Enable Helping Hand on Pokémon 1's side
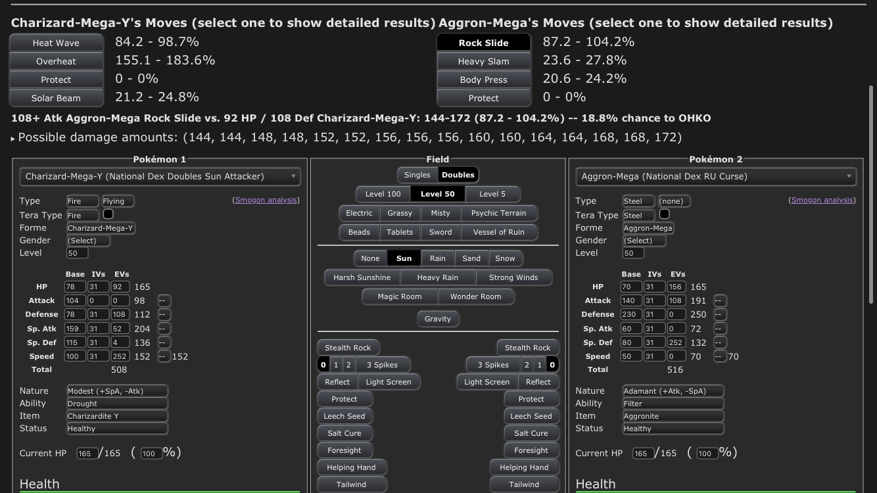The height and width of the screenshot is (493, 877). (351, 467)
